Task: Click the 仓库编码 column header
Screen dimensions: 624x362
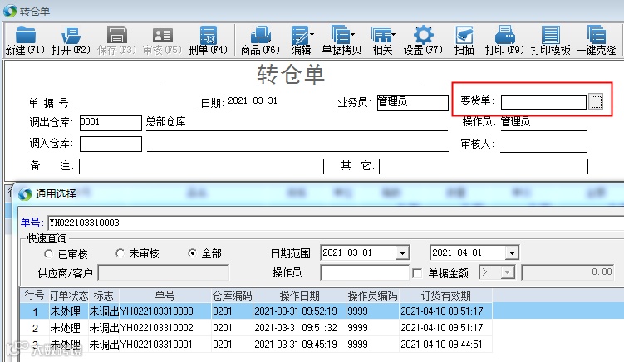Action: [x=232, y=296]
